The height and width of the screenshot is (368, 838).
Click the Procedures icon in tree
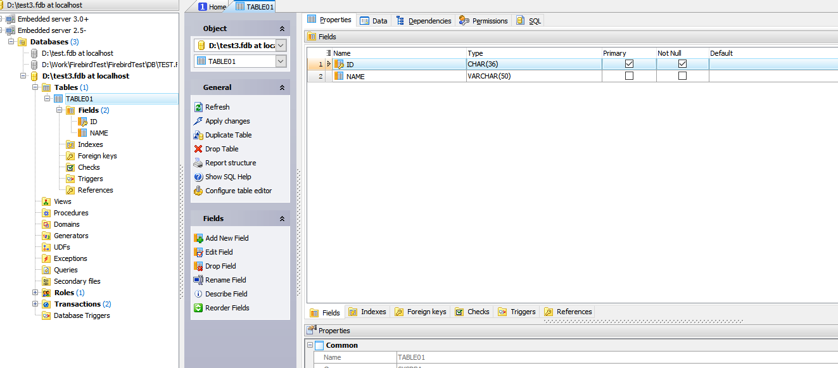coord(46,213)
